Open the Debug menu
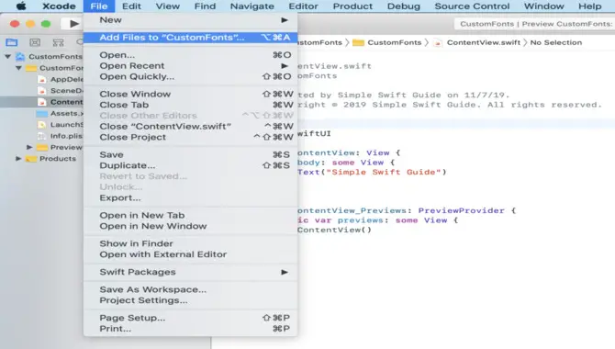Image resolution: width=615 pixels, height=349 pixels. click(x=404, y=6)
